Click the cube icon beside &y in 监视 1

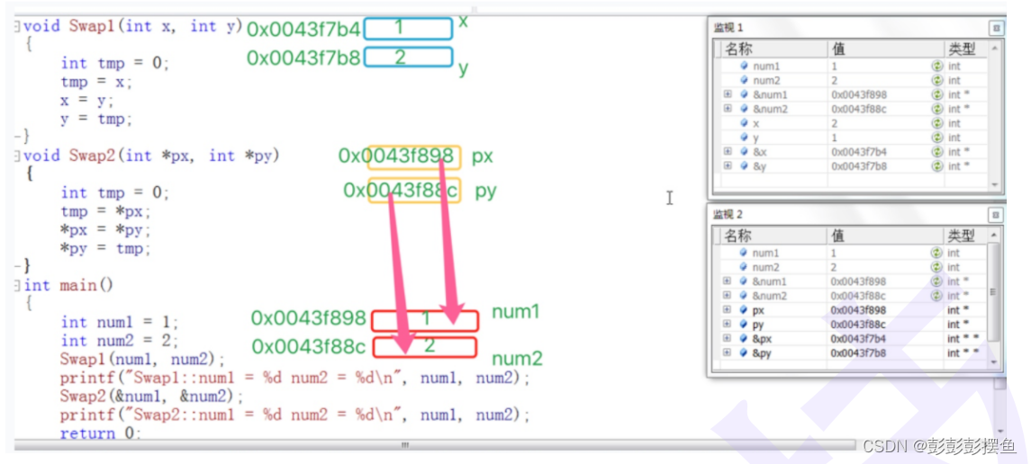pos(745,166)
